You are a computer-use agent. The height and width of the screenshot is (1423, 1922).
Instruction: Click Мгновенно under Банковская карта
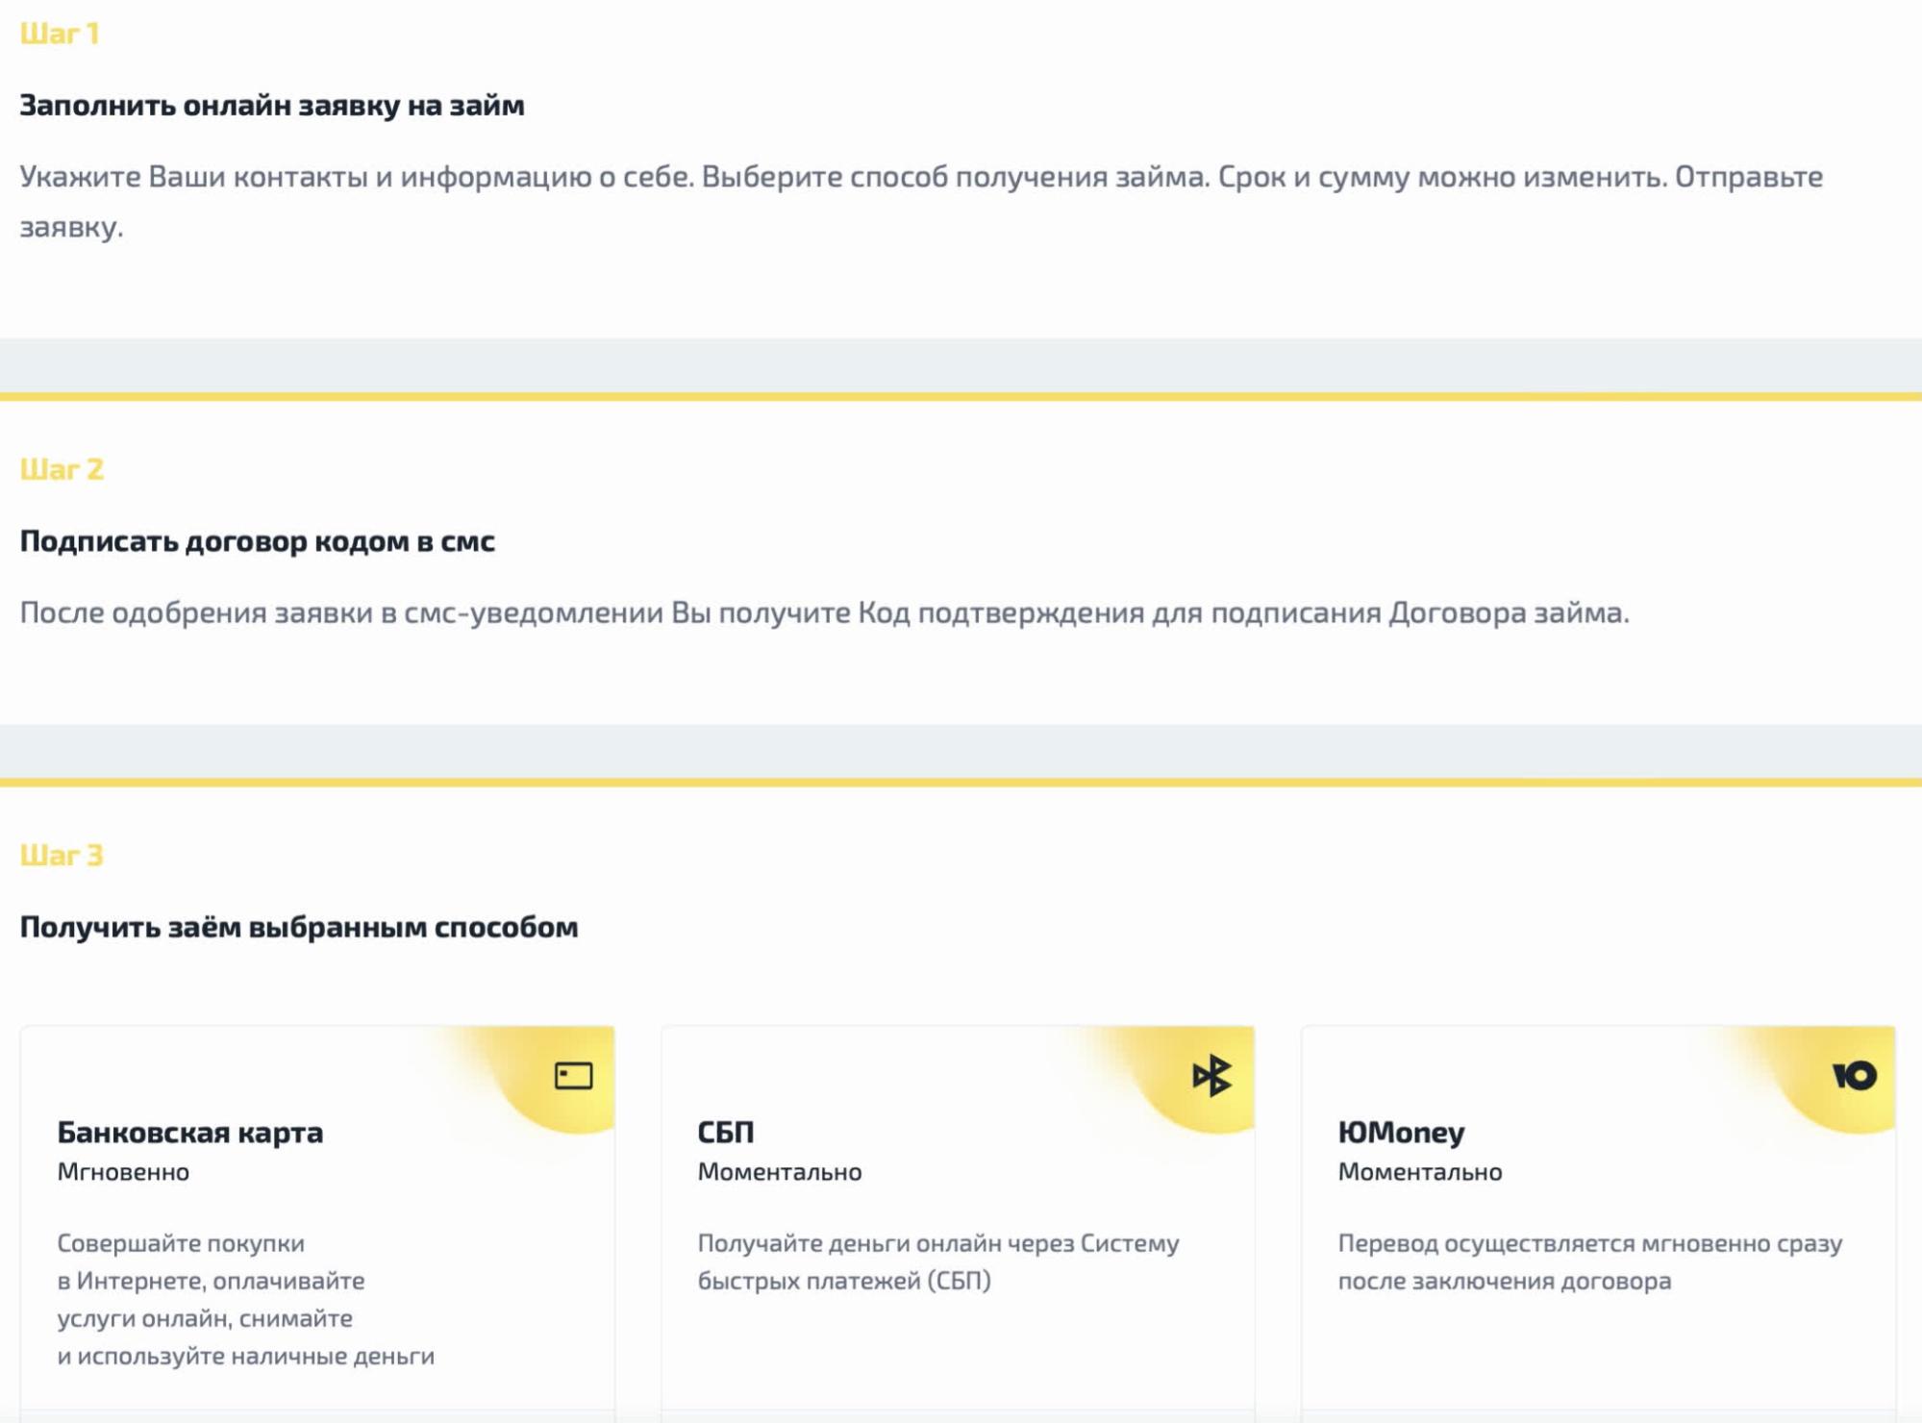(x=123, y=1172)
